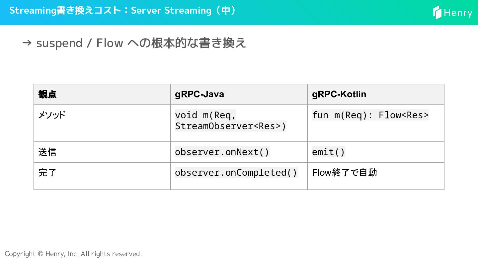The width and height of the screenshot is (478, 269).
Task: Select the gRPC-Kotlin column header
Action: pyautogui.click(x=339, y=94)
